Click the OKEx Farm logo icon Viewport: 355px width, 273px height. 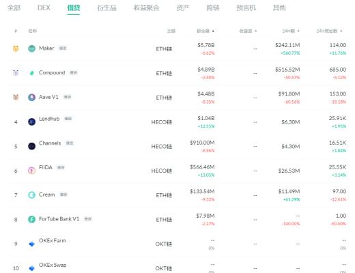click(x=31, y=244)
